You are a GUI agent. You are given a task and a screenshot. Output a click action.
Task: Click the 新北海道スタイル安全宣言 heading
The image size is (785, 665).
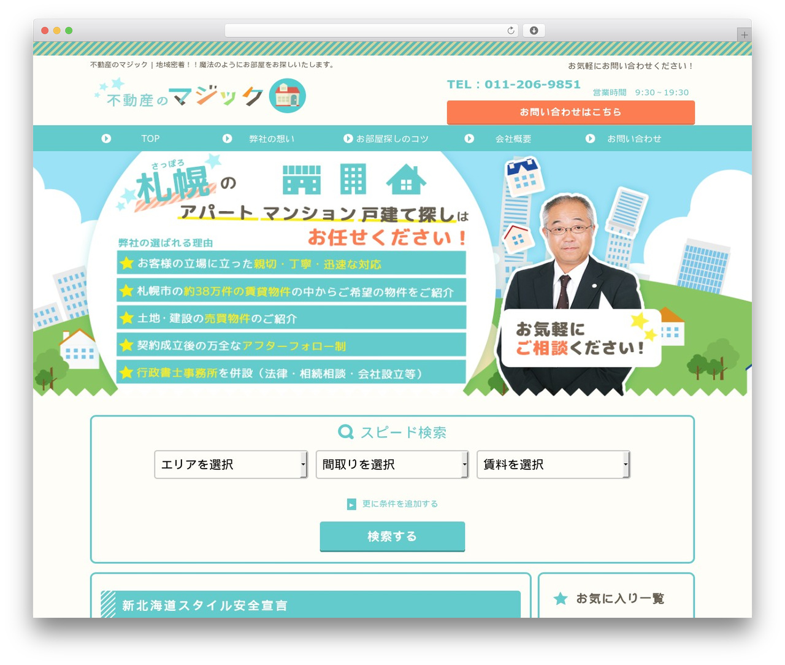[x=204, y=605]
